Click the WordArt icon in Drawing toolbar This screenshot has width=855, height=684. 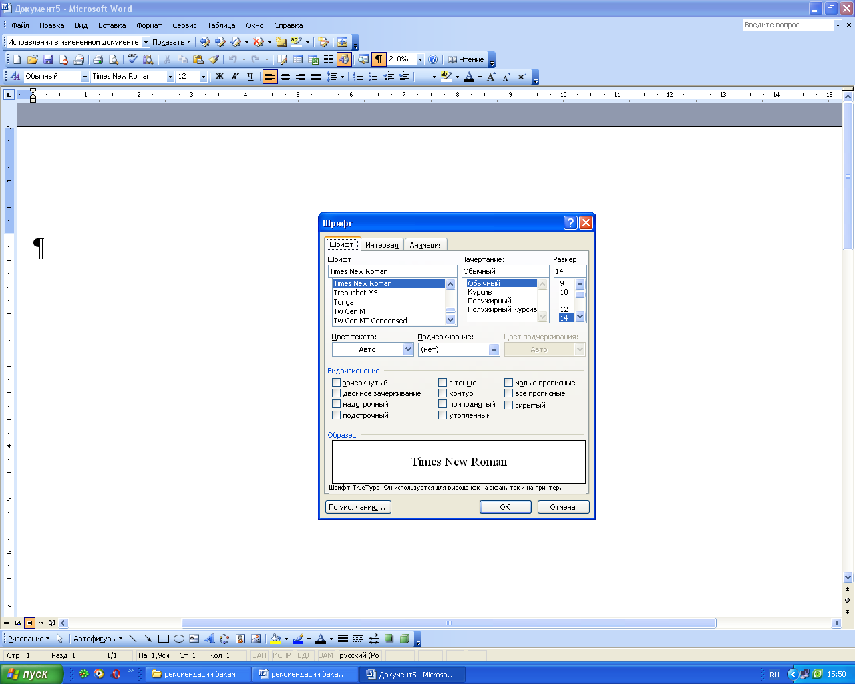[209, 639]
